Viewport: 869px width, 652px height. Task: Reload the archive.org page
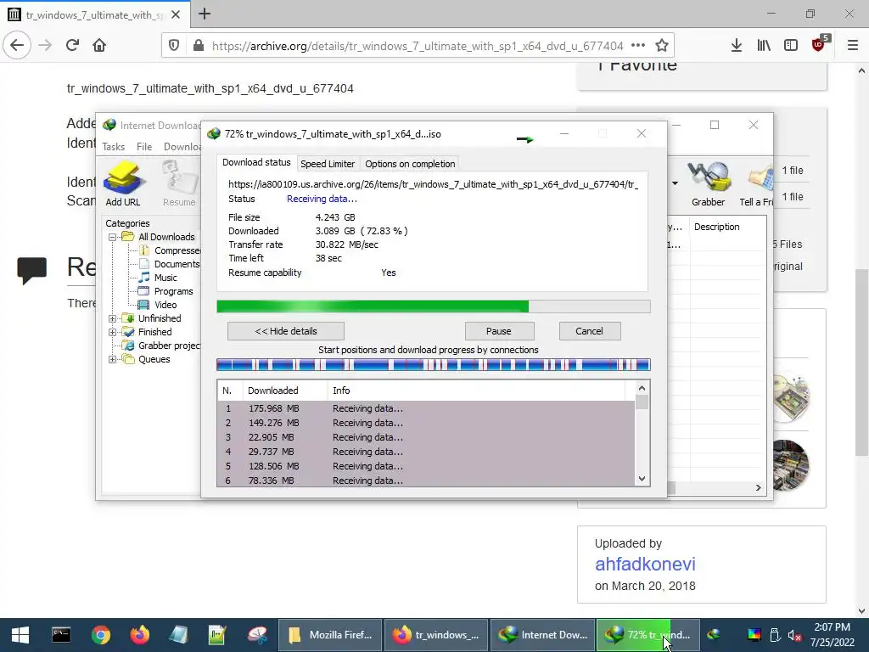[72, 46]
